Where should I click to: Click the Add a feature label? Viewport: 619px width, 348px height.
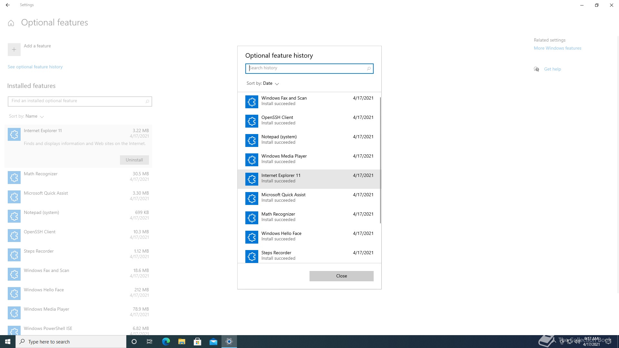point(37,46)
